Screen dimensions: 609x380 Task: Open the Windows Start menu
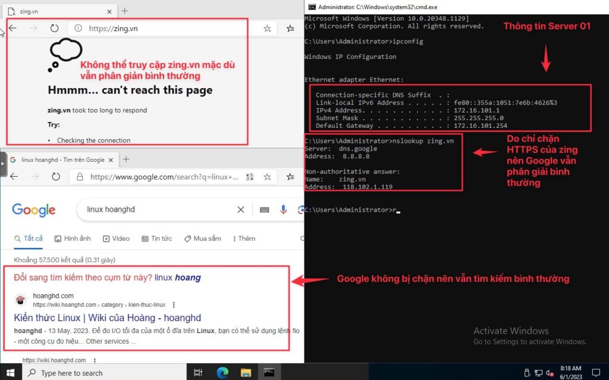[10, 373]
